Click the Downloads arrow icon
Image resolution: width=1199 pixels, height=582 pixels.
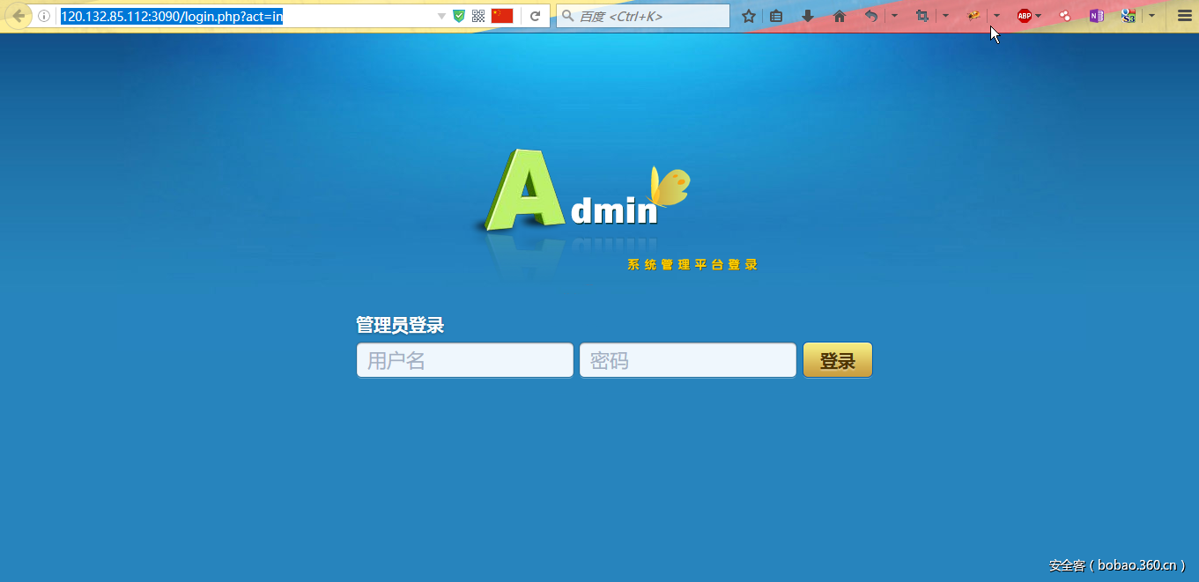click(808, 15)
